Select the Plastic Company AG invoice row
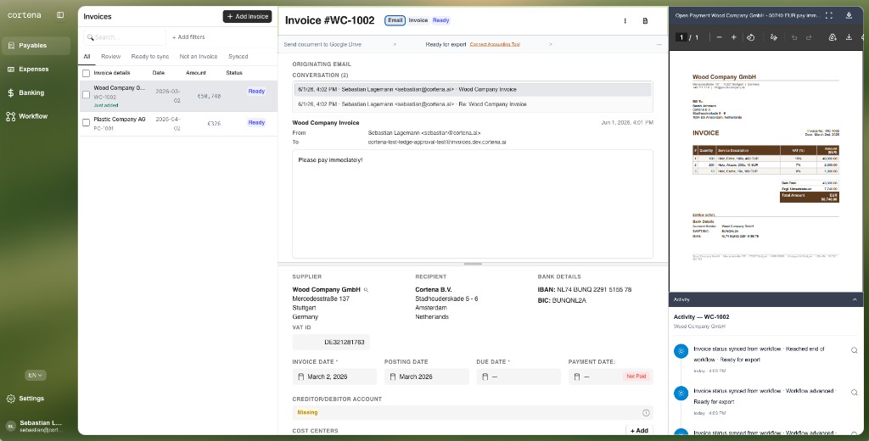The height and width of the screenshot is (441, 869). [x=177, y=124]
